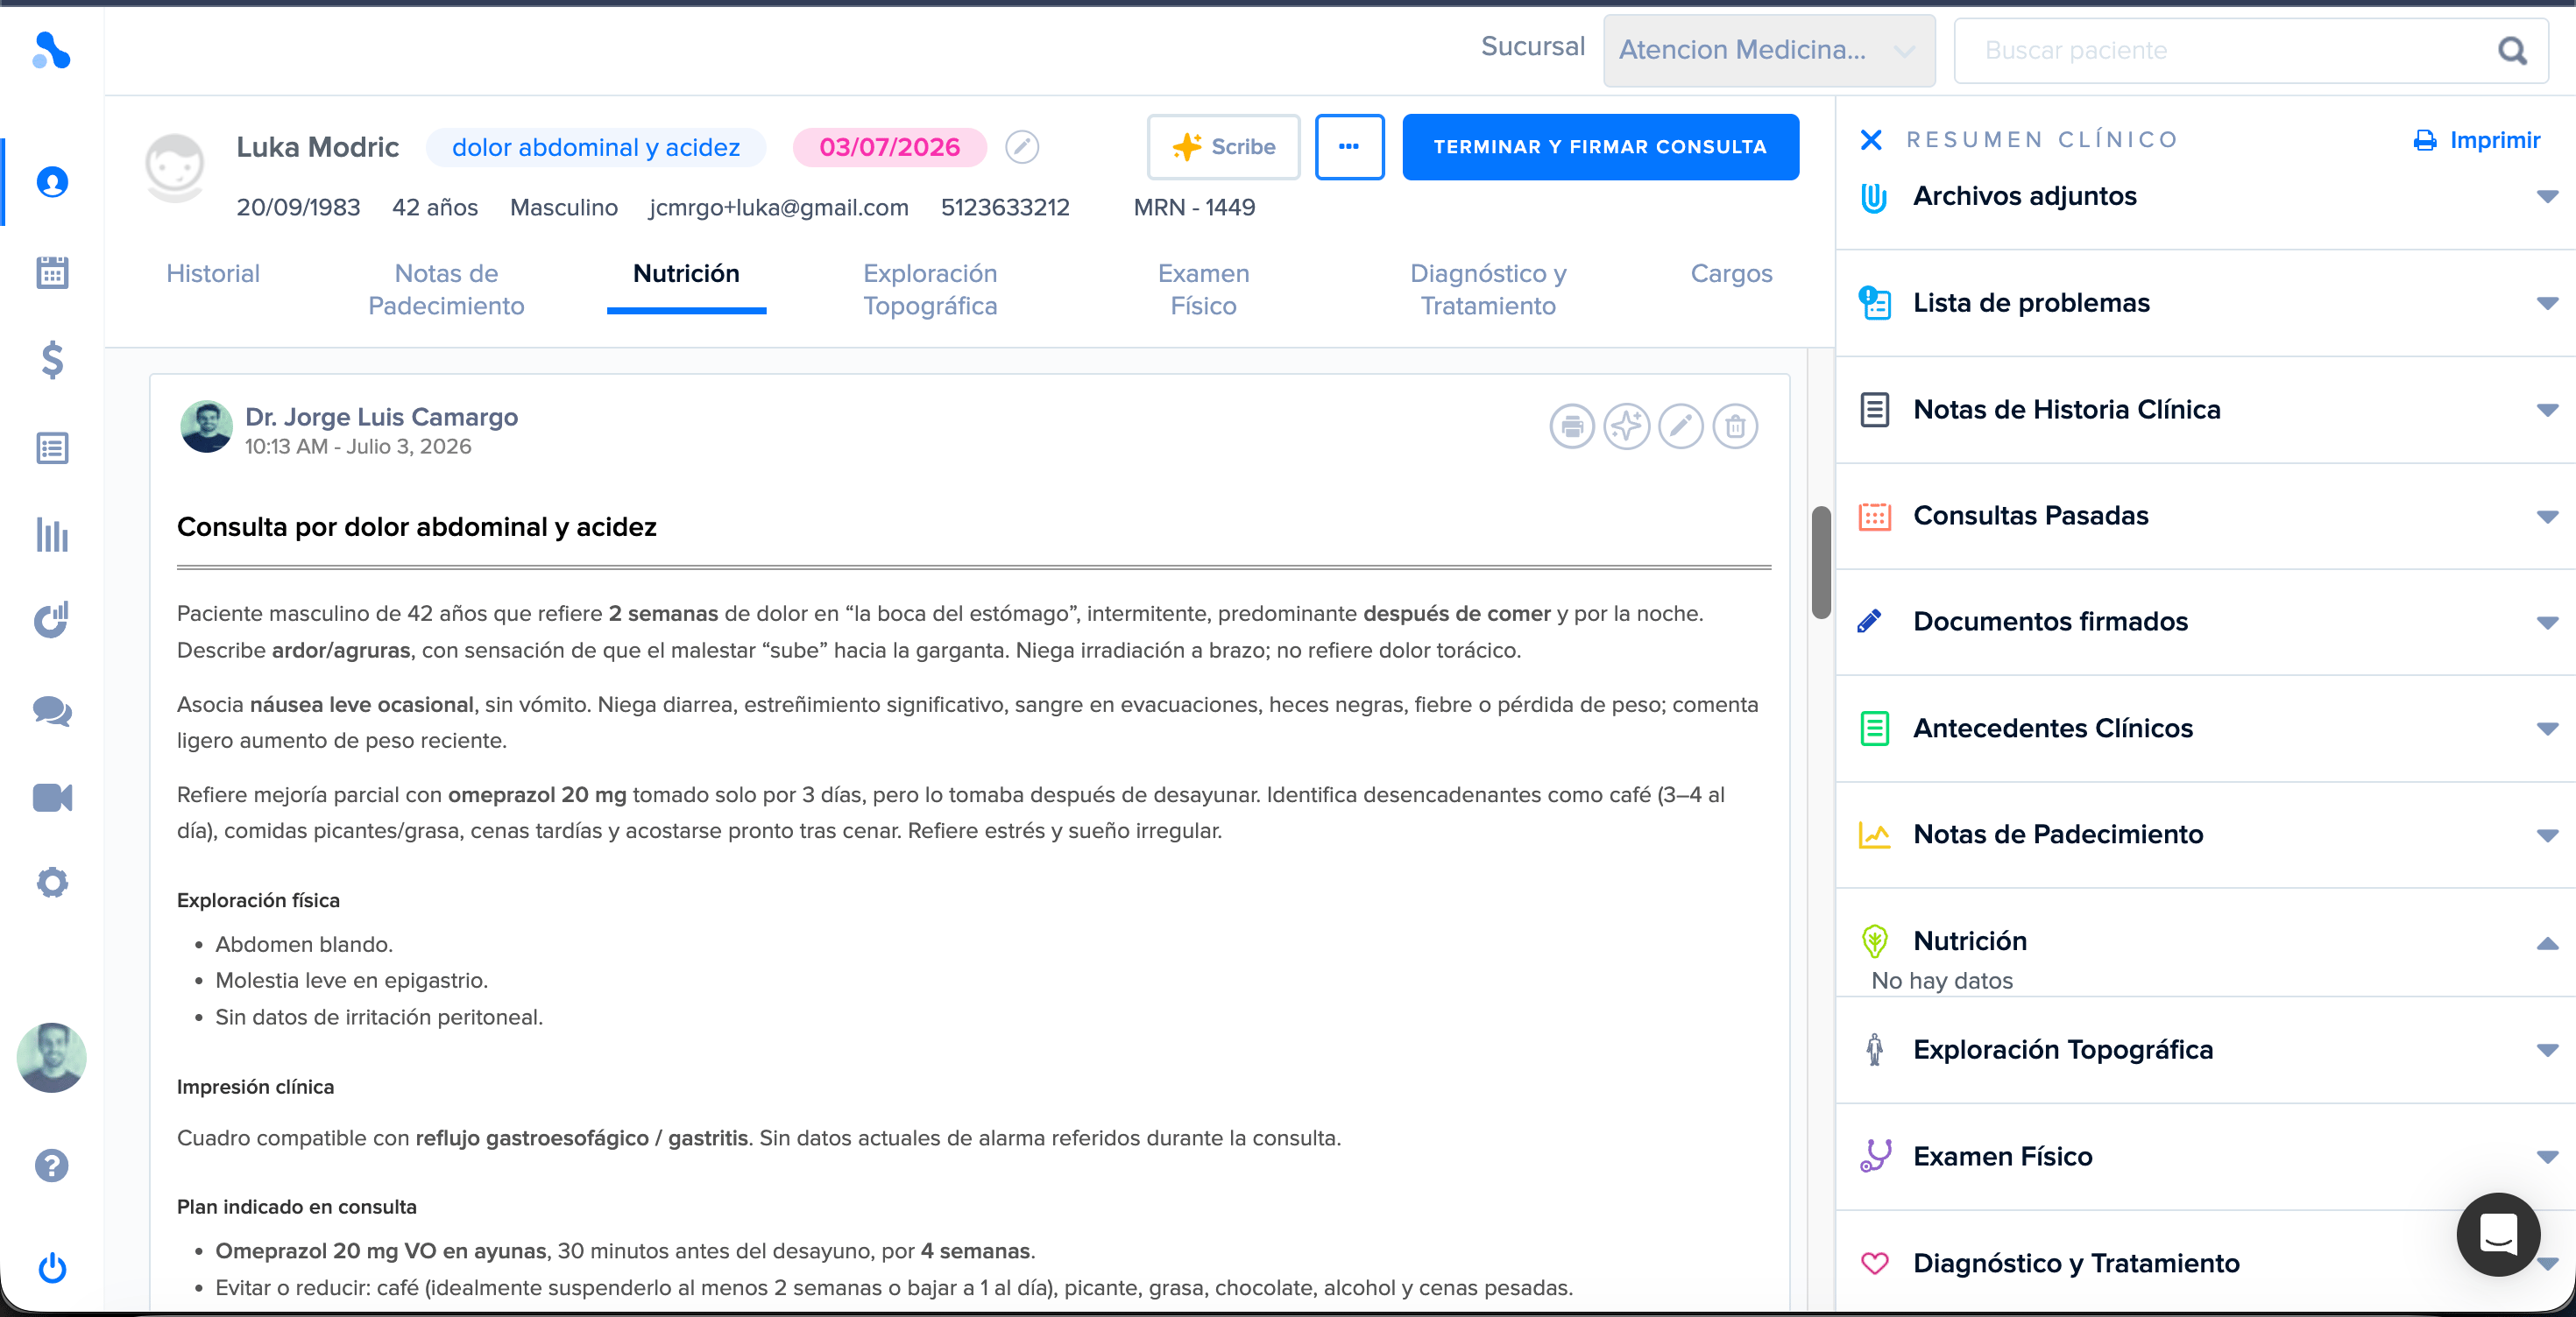Screen dimensions: 2576x1317
Task: Open the video call camera icon
Action: point(52,798)
